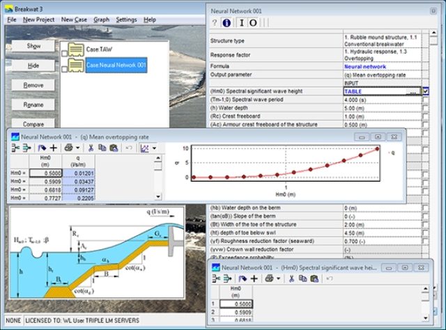Click the plus add icon in overtopping rate toolbar
This screenshot has width=446, height=330.
point(54,148)
